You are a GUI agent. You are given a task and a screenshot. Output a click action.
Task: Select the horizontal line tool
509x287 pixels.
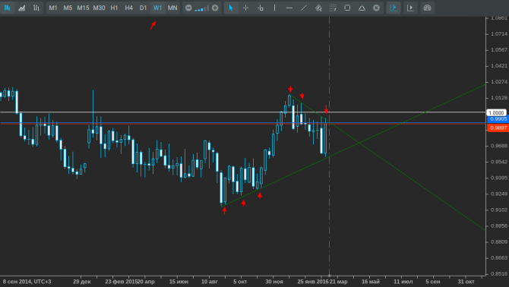coord(289,8)
